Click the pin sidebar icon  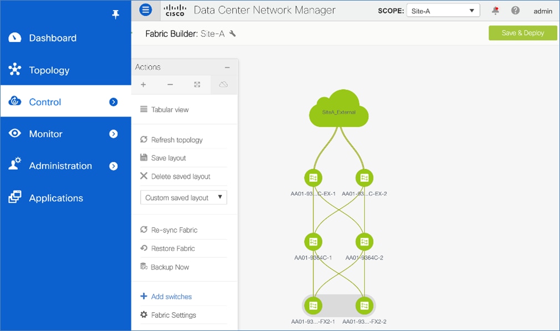pyautogui.click(x=115, y=14)
